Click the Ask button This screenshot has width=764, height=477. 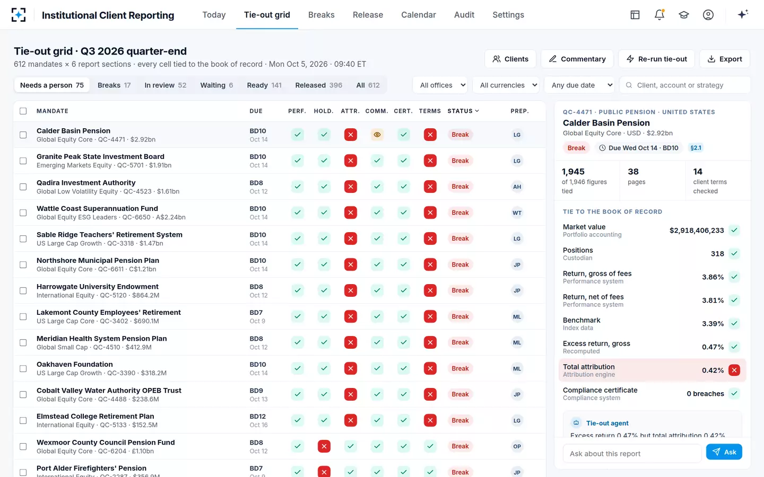[724, 452]
